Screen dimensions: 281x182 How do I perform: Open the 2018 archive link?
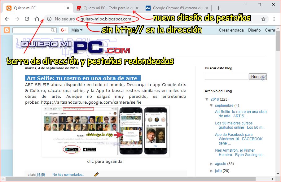(x=214, y=99)
